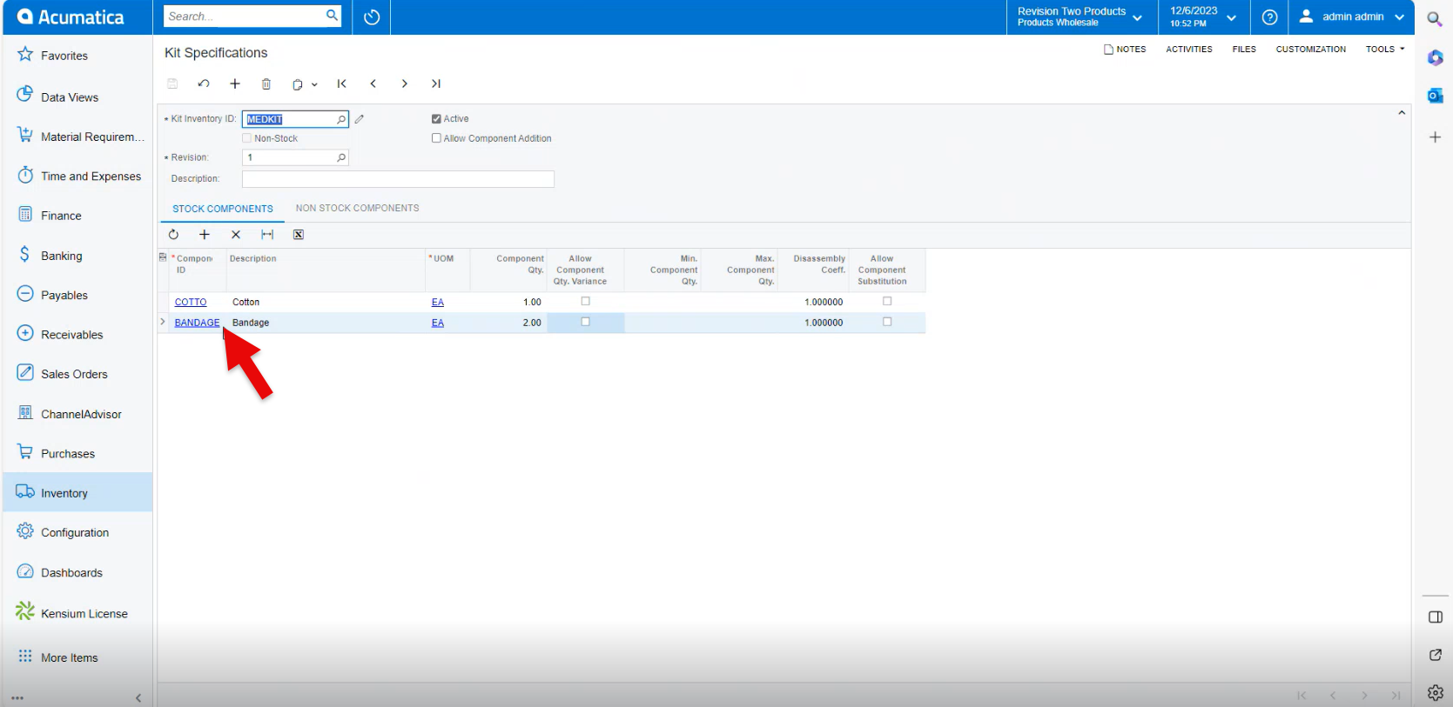Check Component Substitution for COTTO row
The height and width of the screenshot is (707, 1453).
(887, 301)
